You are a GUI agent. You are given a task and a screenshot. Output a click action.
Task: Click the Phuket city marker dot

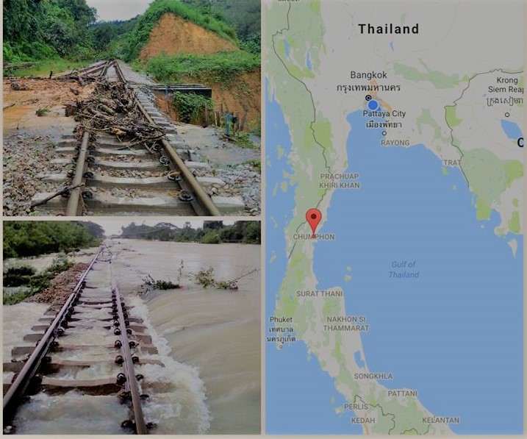[282, 347]
